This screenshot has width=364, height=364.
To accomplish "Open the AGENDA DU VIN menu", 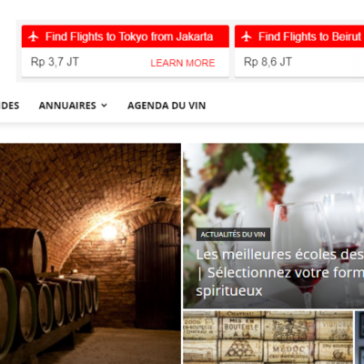I will tap(167, 106).
